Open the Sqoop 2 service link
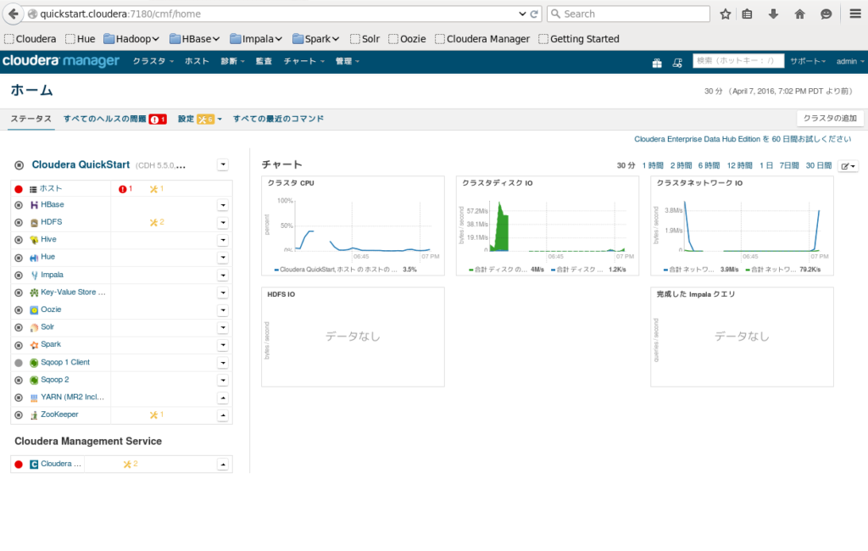The width and height of the screenshot is (868, 551). pos(55,380)
